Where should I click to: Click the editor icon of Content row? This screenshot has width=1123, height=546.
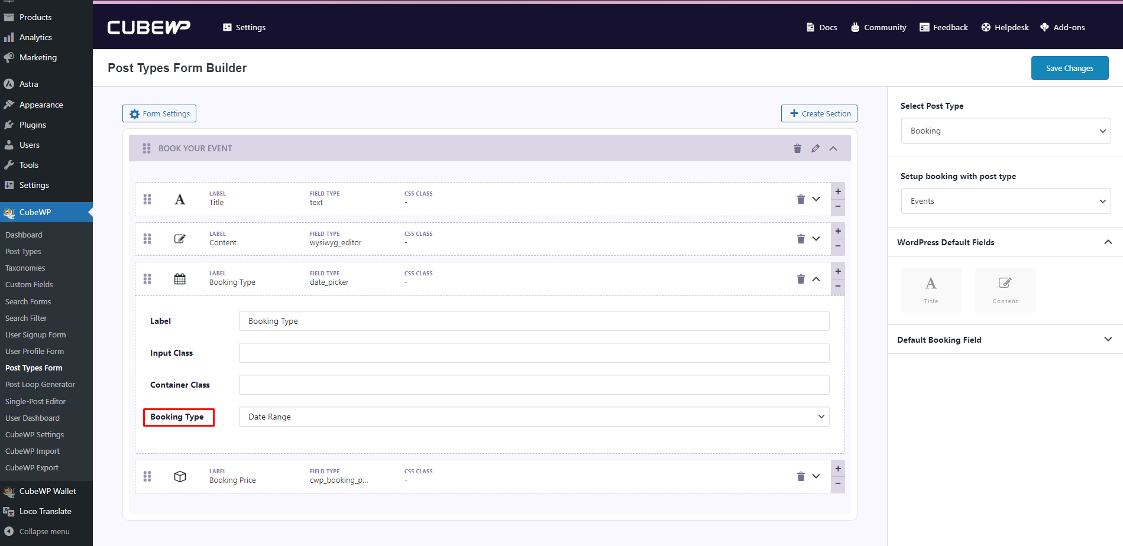(180, 239)
